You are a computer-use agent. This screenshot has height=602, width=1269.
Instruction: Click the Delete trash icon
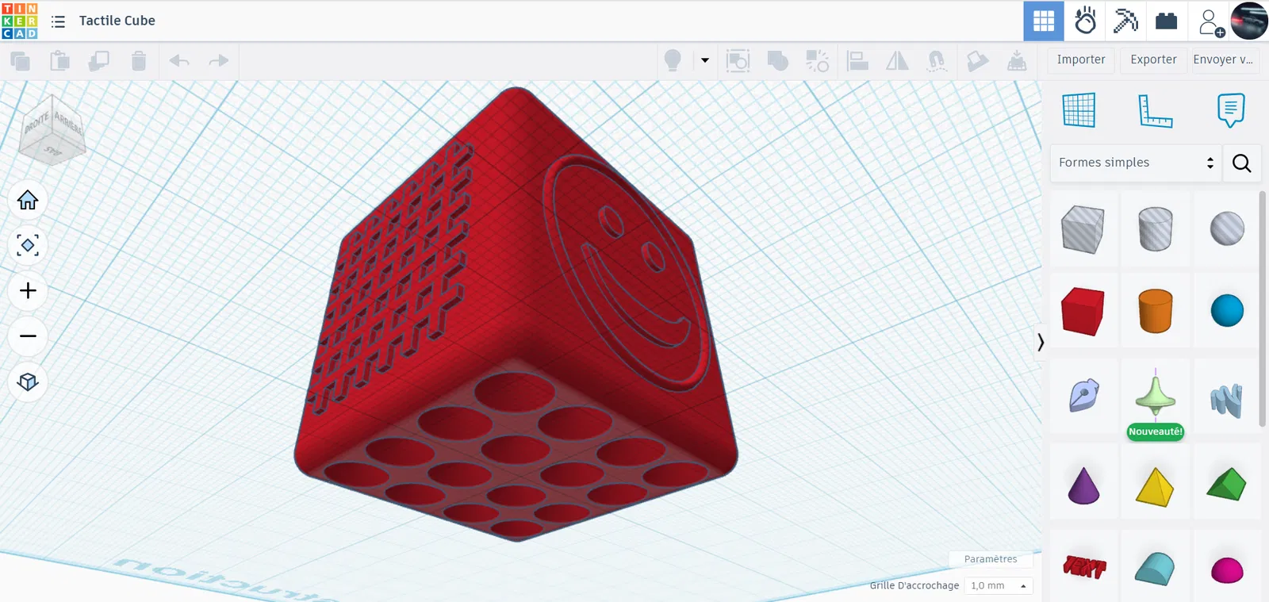pyautogui.click(x=138, y=60)
